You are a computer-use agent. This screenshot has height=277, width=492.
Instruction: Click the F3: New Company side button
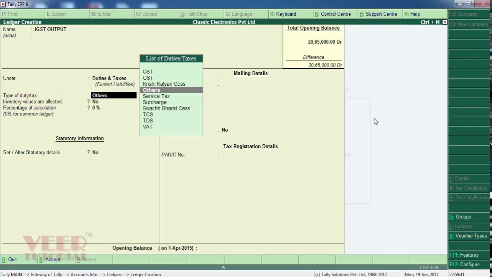[x=469, y=24]
